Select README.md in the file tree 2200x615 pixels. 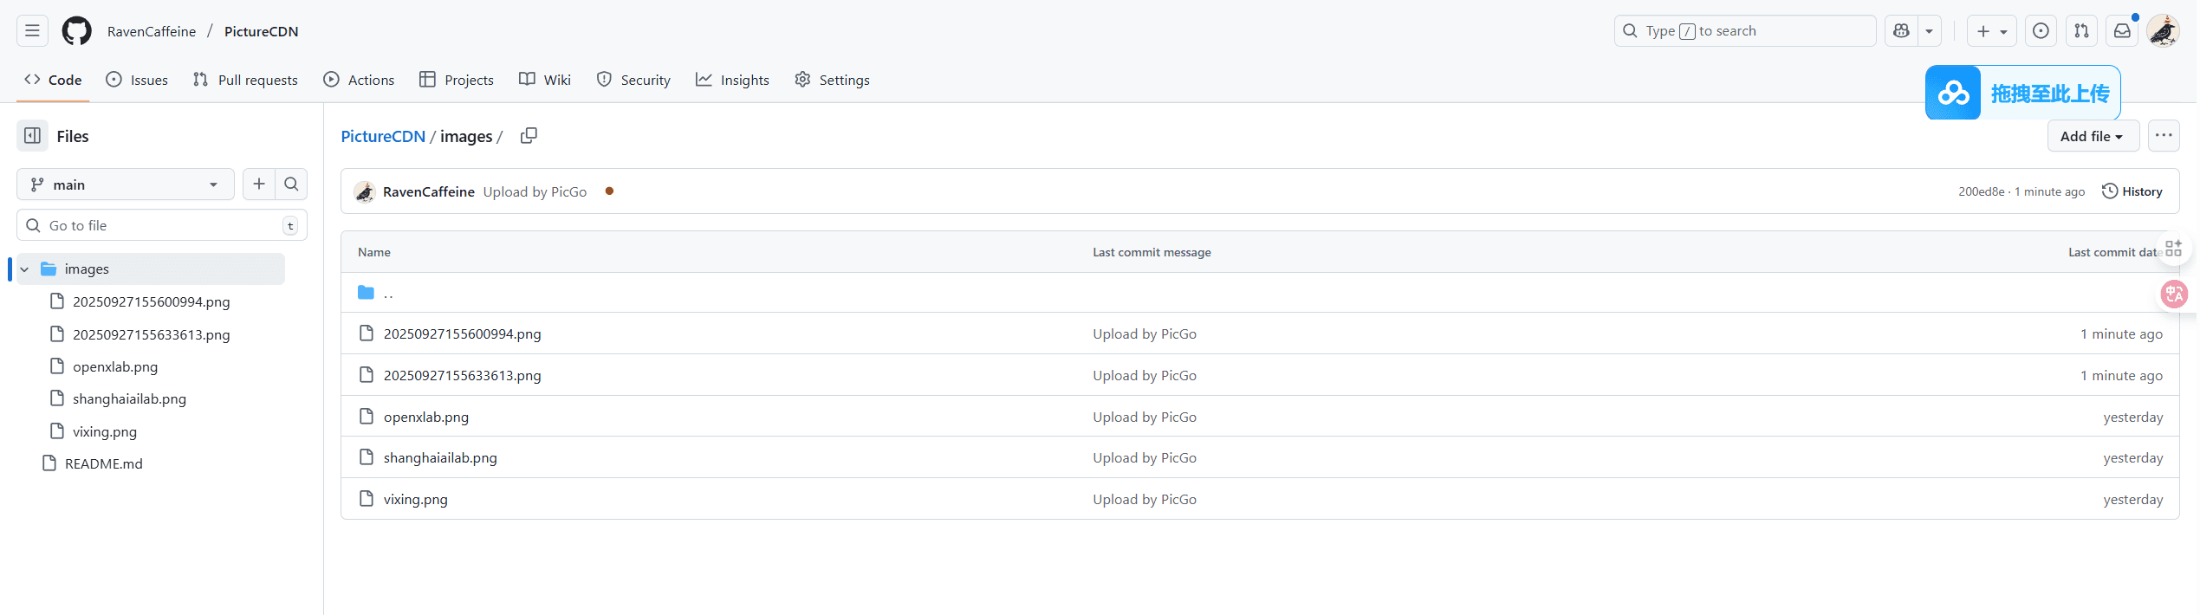tap(103, 463)
